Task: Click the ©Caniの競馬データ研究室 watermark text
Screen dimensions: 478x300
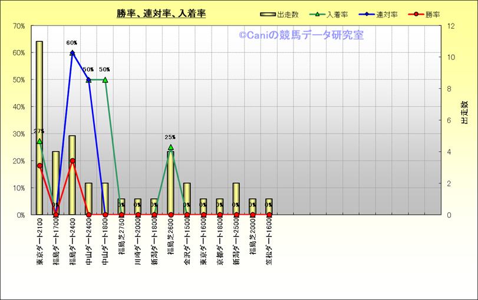Action: click(x=301, y=35)
